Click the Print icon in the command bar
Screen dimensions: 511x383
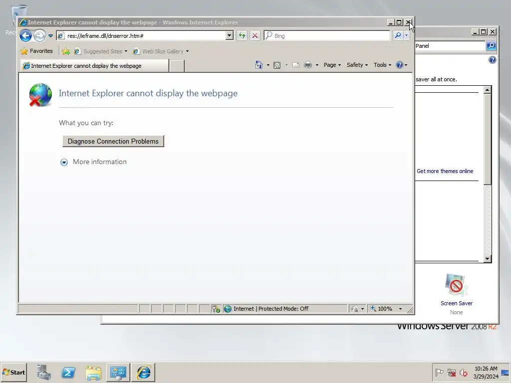[307, 65]
